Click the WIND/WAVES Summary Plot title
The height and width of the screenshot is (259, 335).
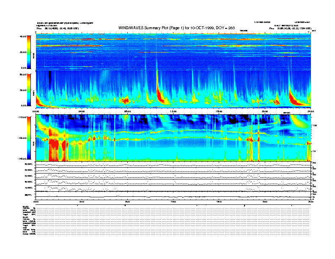pos(176,28)
